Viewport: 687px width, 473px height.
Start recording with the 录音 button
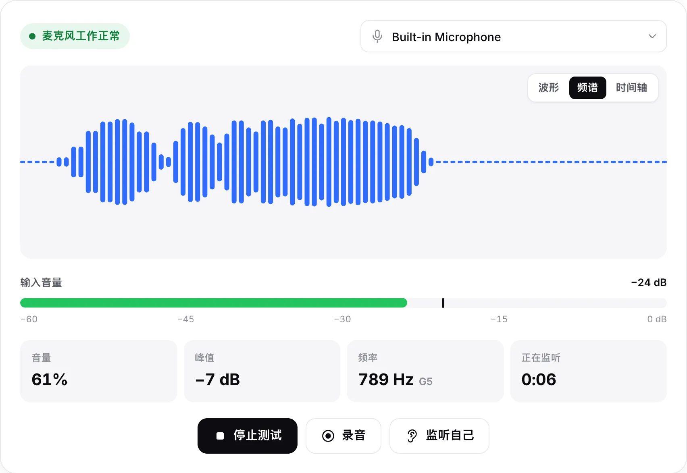tap(343, 436)
